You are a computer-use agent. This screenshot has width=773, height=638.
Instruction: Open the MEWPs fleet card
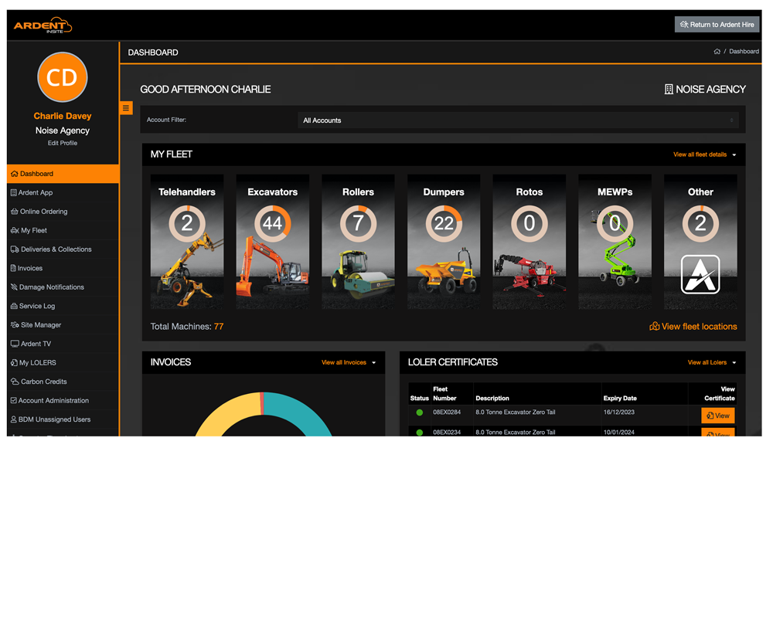(x=615, y=242)
